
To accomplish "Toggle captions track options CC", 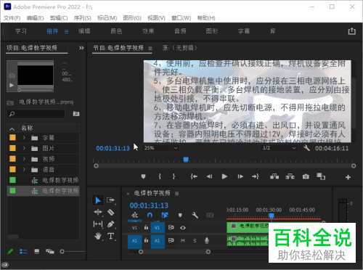I will [210, 215].
